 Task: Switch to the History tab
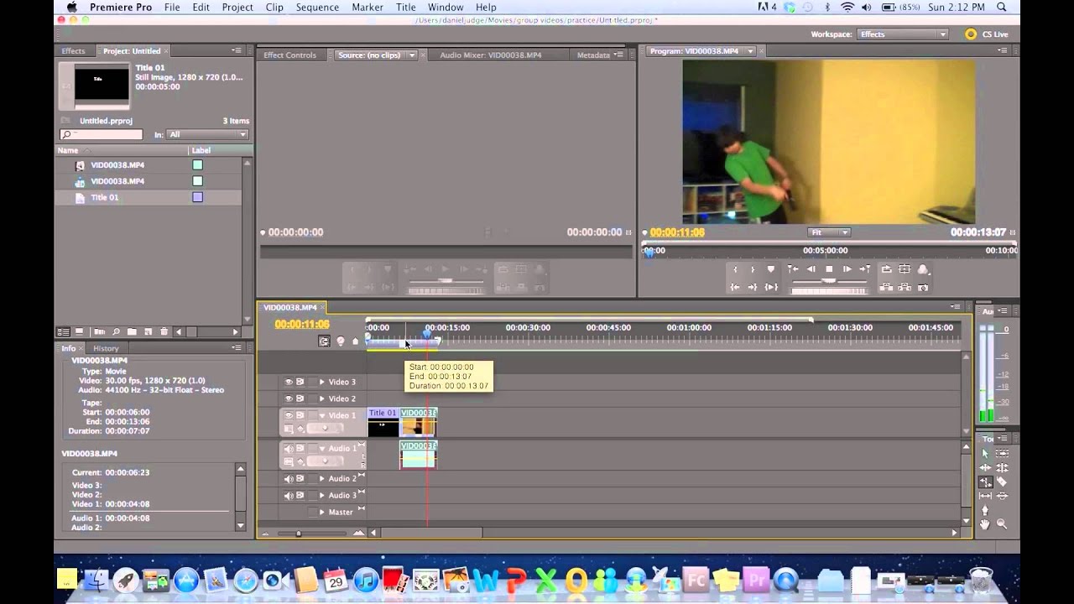(x=106, y=348)
